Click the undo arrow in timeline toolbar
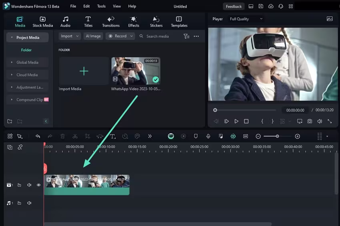 (x=38, y=136)
